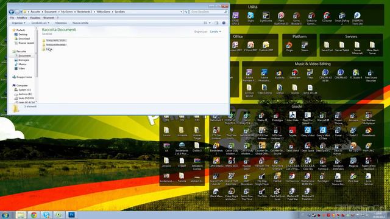Open the Condividi con dropdown
This screenshot has width=390, height=219.
click(40, 23)
